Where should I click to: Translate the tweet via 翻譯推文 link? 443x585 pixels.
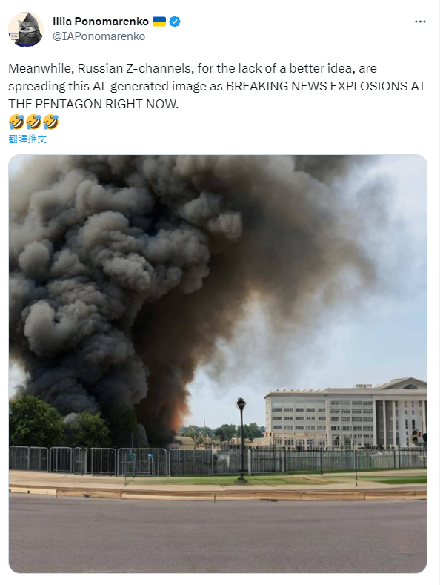27,139
